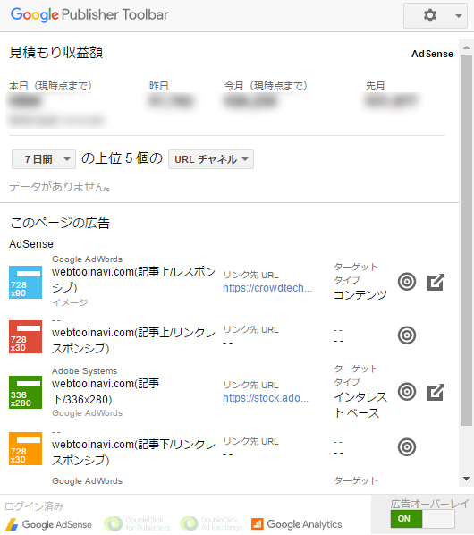The width and height of the screenshot is (474, 535).
Task: Click the red 728x30 ad thumbnail
Action: (x=26, y=336)
